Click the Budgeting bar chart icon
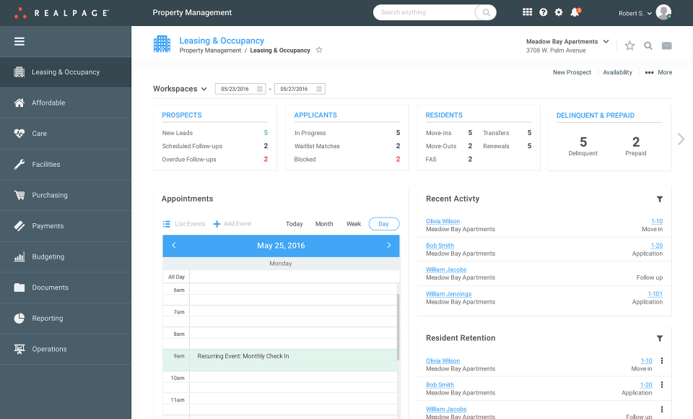 point(19,256)
